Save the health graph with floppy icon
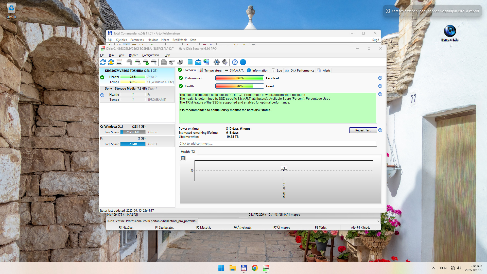The height and width of the screenshot is (274, 487). click(x=183, y=158)
